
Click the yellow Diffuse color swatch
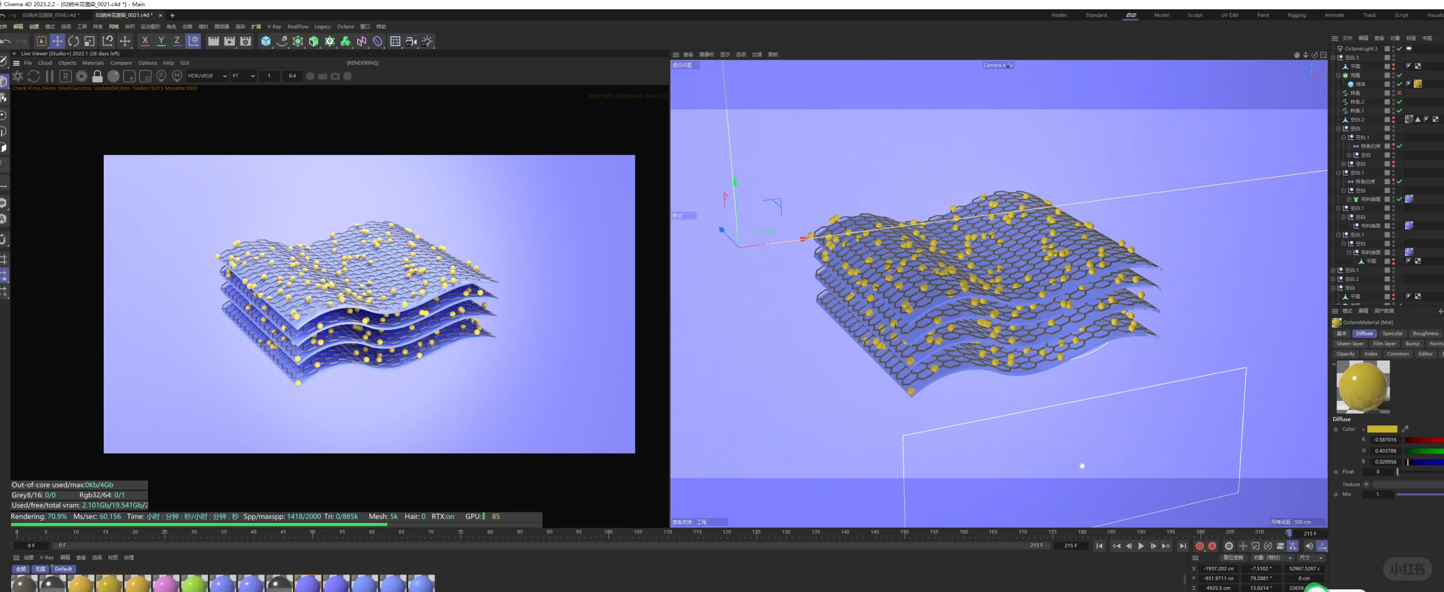pyautogui.click(x=1382, y=429)
